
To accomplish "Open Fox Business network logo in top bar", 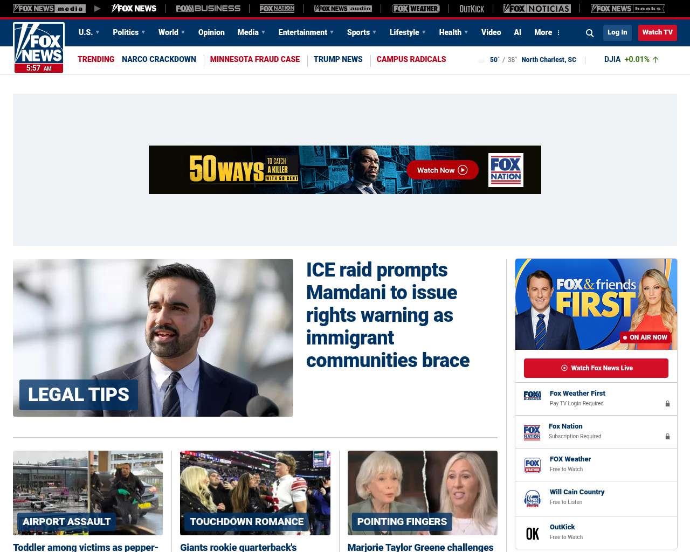I will click(208, 9).
